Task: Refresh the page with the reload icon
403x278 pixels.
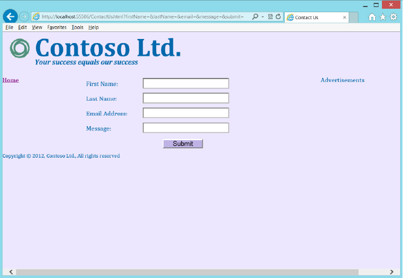Action: point(278,17)
